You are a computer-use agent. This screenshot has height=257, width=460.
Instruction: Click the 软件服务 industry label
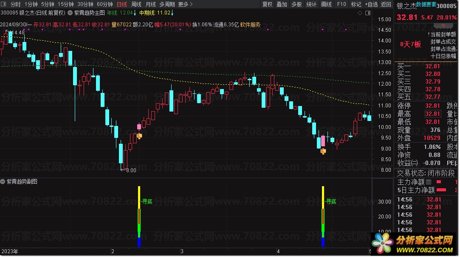point(250,25)
